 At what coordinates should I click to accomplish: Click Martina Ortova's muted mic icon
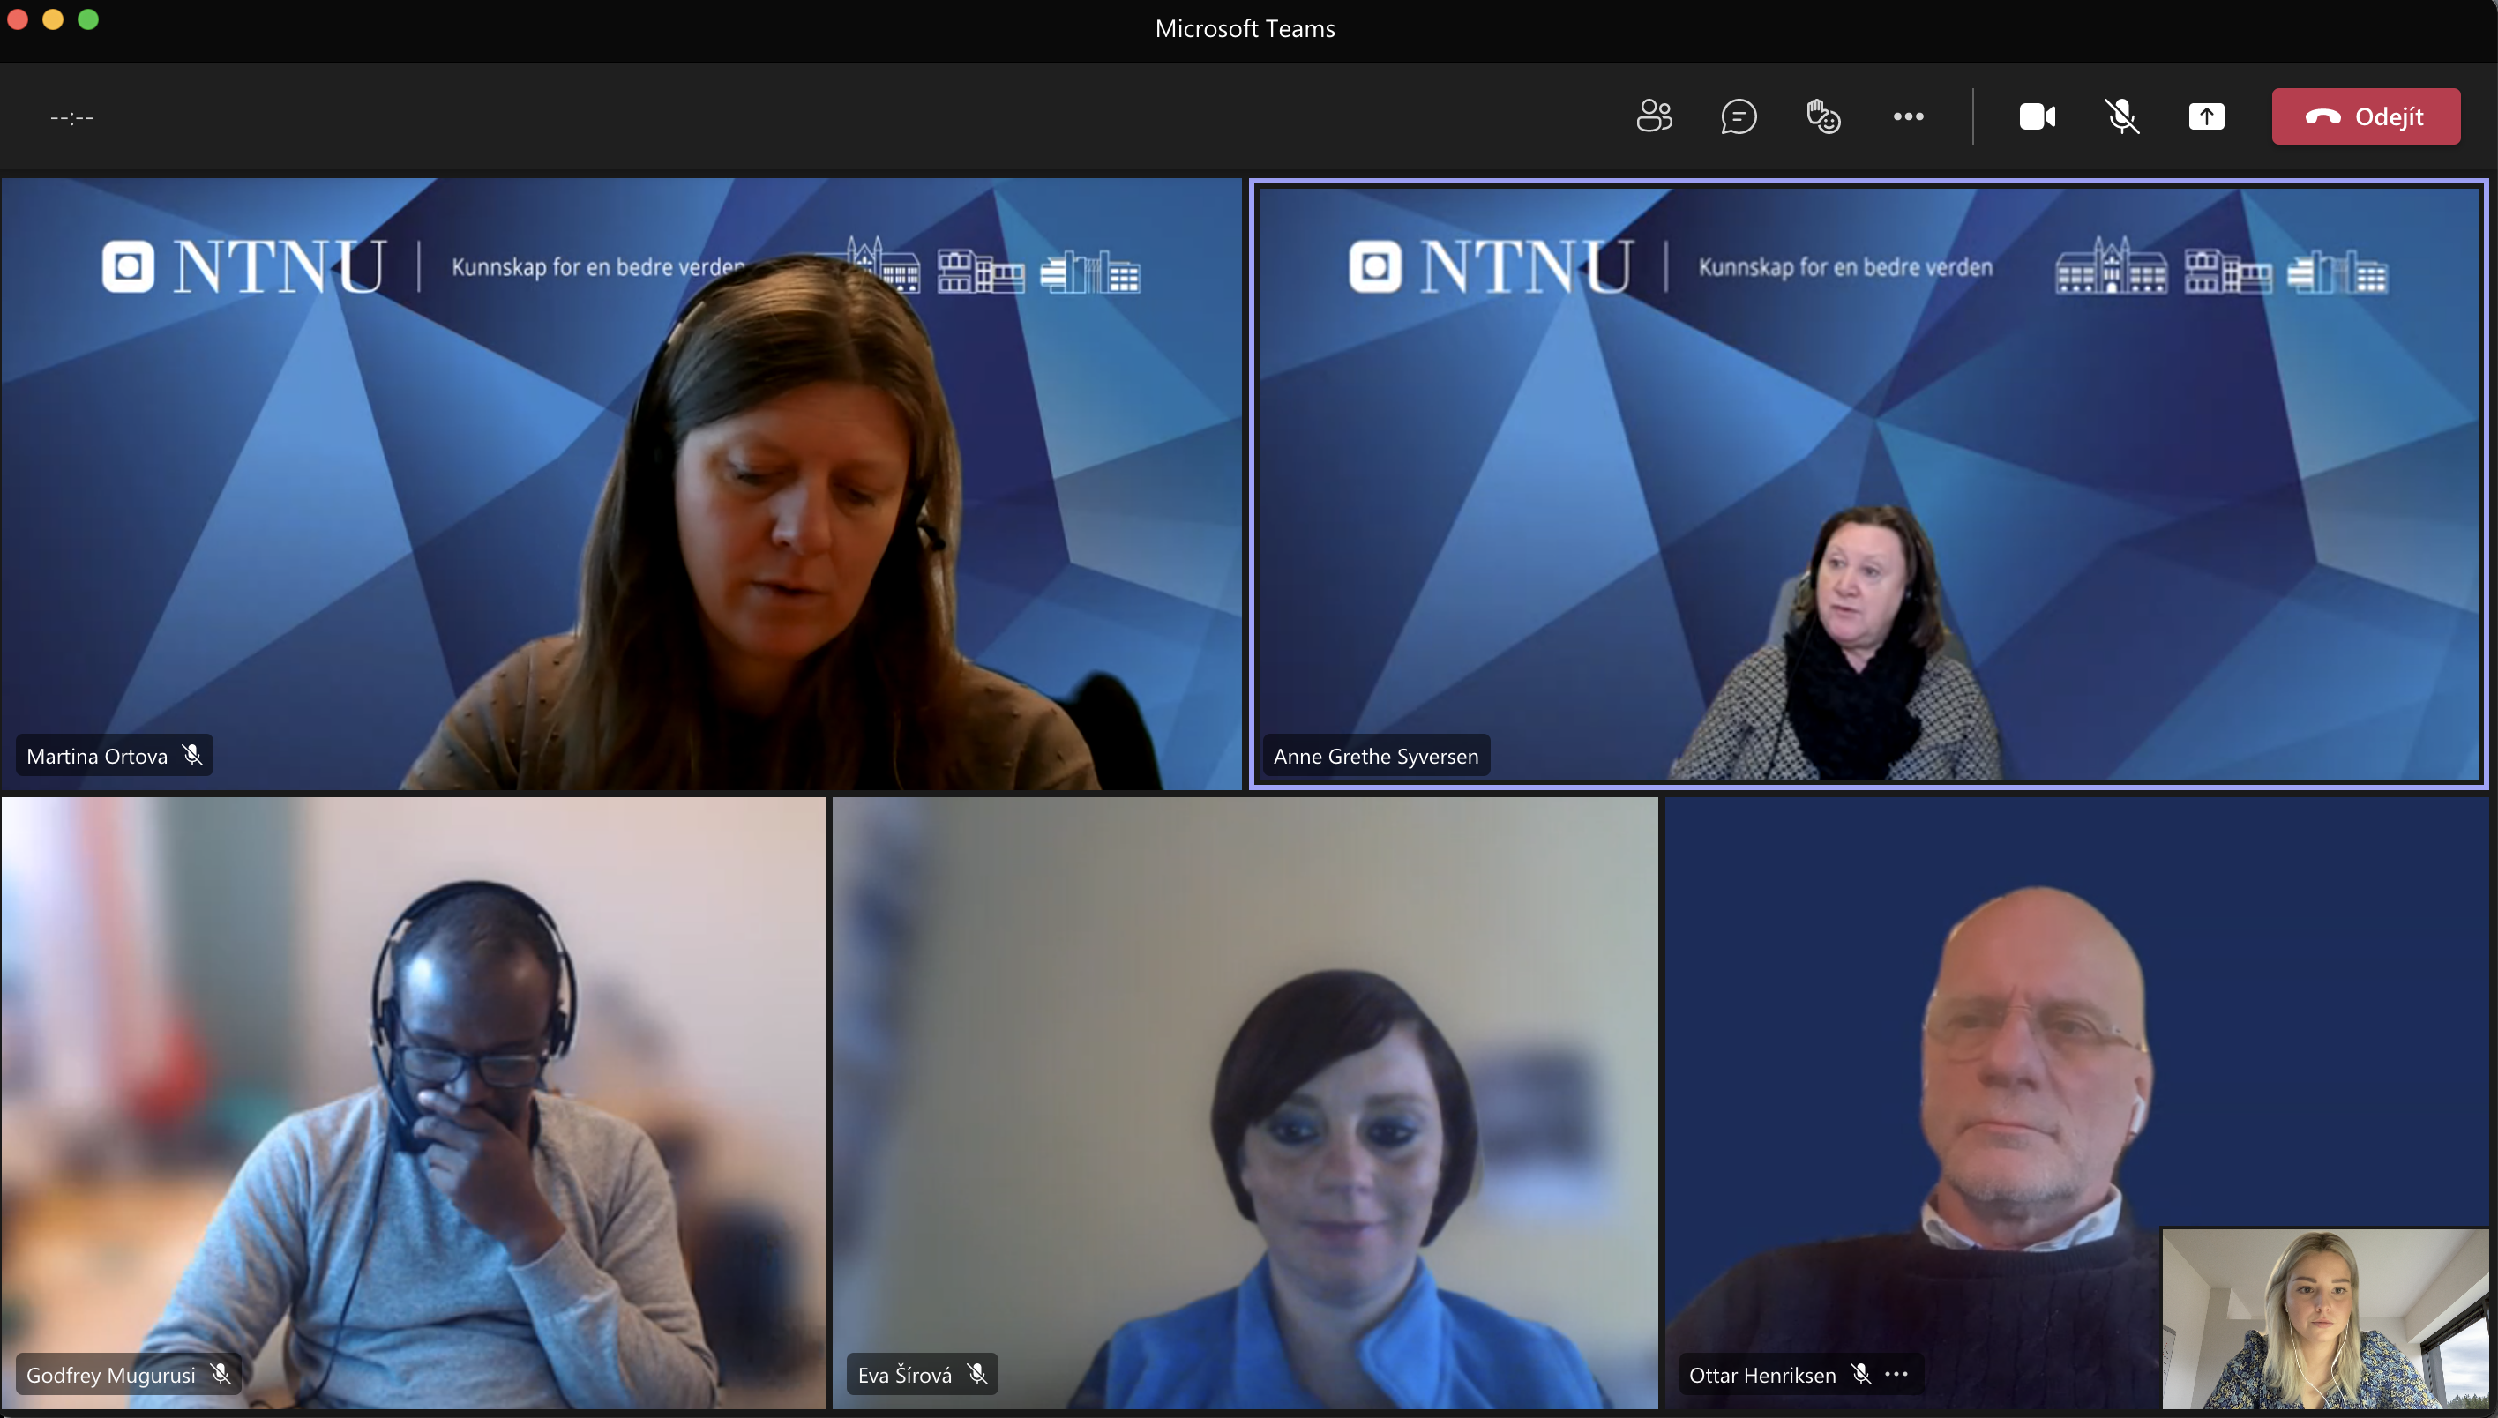pos(193,756)
